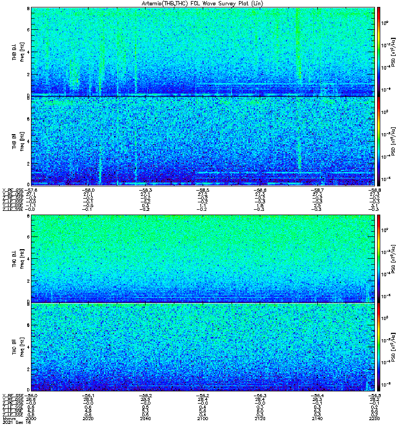Click inside the THB B-perpendicular spectrogram panel

click(x=203, y=52)
